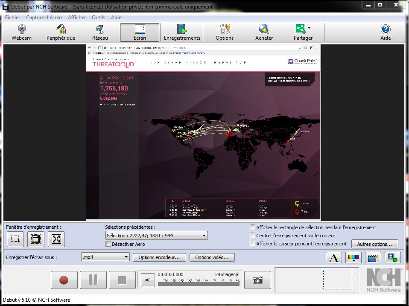Open text caption tool (A icon)
This screenshot has width=409, height=306.
pos(334,258)
